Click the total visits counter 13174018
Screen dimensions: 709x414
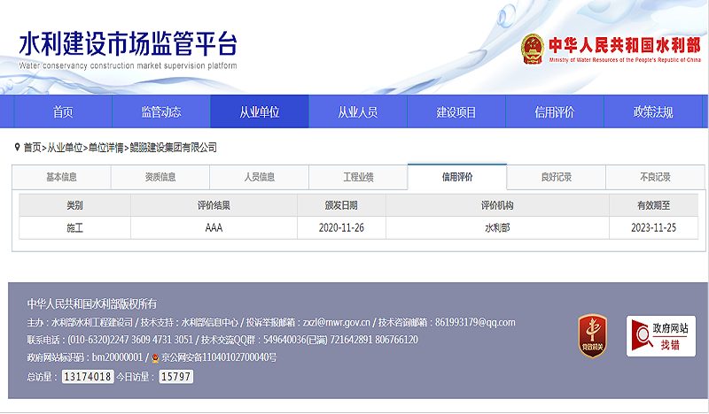tap(88, 377)
